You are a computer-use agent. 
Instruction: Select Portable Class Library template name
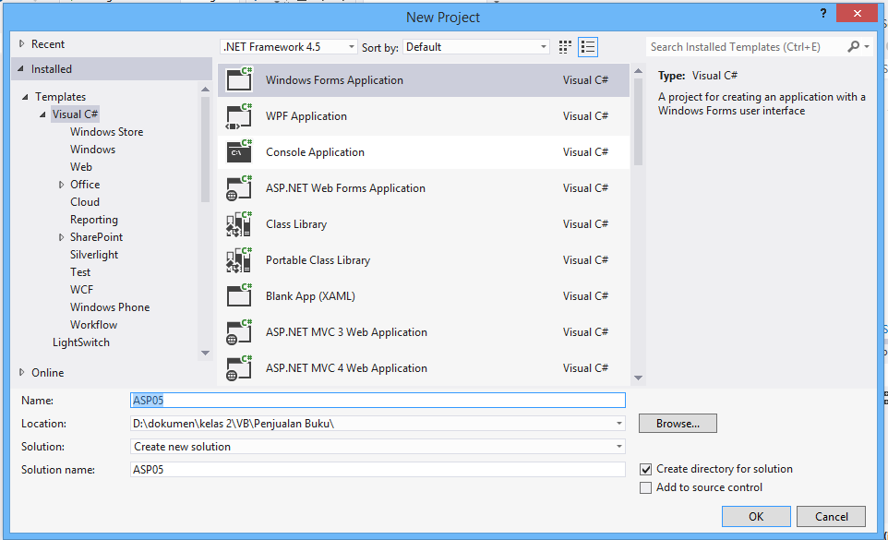pos(318,260)
